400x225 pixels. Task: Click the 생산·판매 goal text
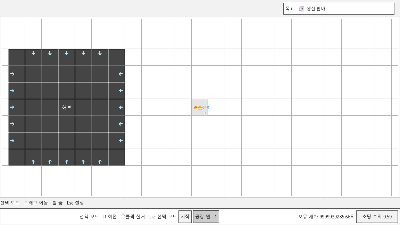pos(316,9)
